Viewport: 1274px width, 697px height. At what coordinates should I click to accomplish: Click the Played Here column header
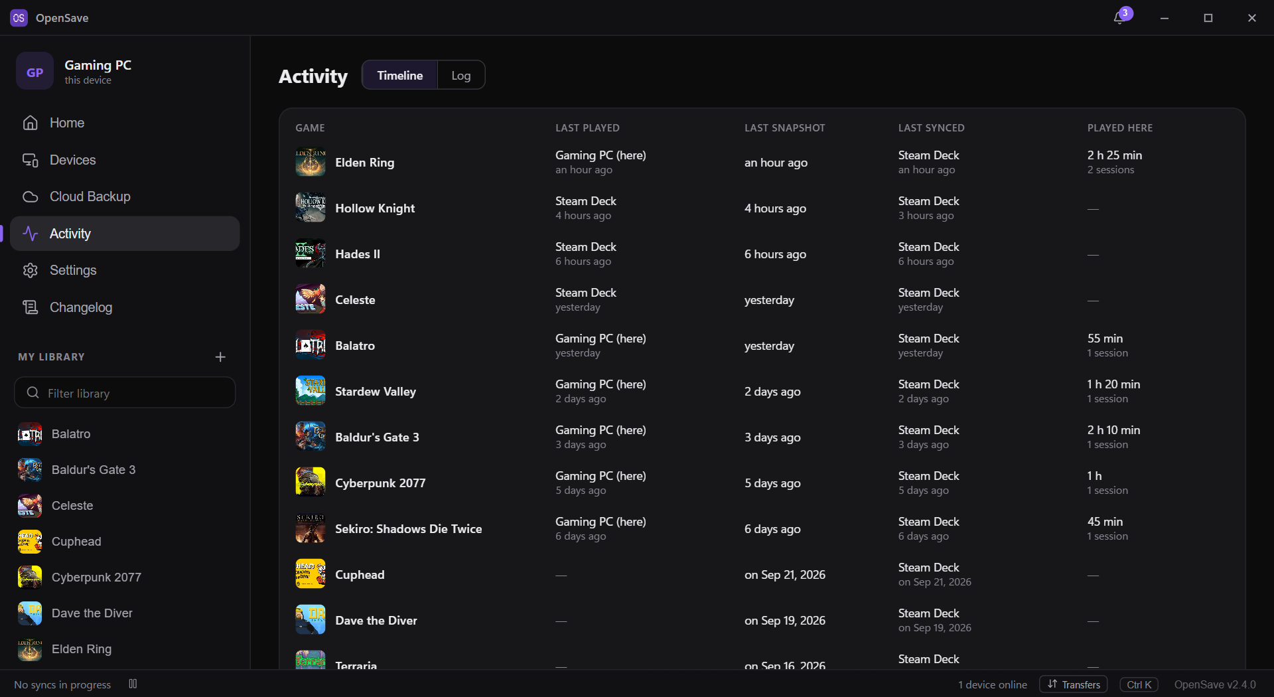1119,128
